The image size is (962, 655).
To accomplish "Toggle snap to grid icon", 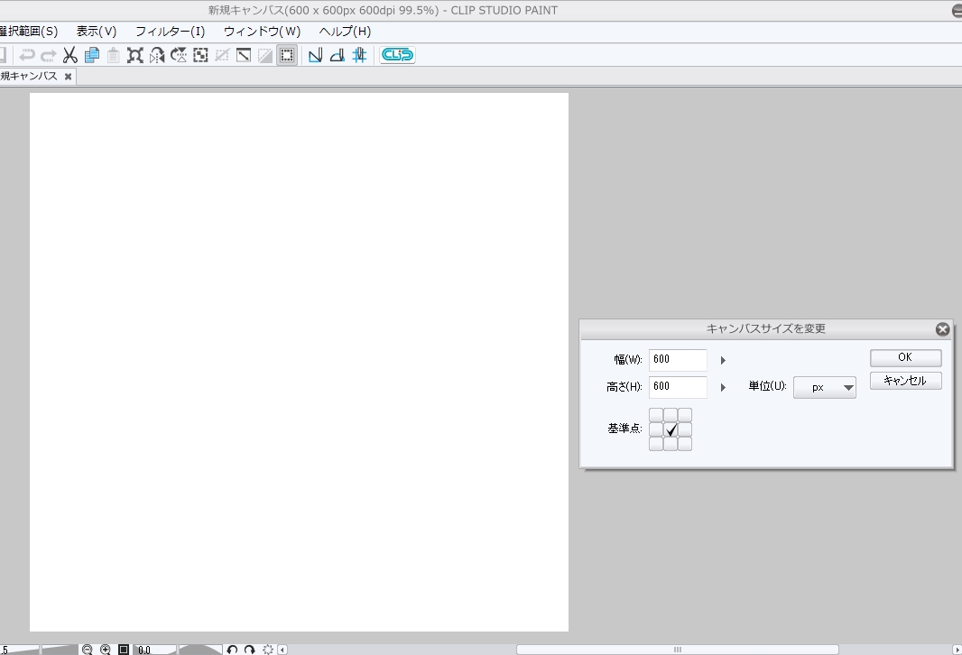I will tap(359, 55).
